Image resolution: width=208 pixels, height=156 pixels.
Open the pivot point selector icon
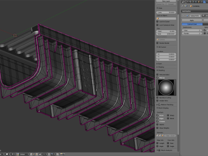point(13,154)
